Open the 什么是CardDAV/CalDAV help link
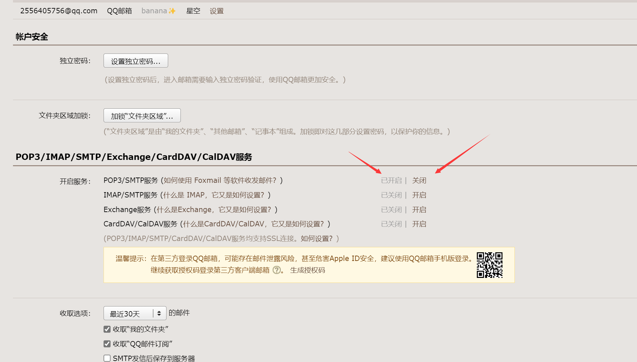The height and width of the screenshot is (362, 637). coord(253,224)
